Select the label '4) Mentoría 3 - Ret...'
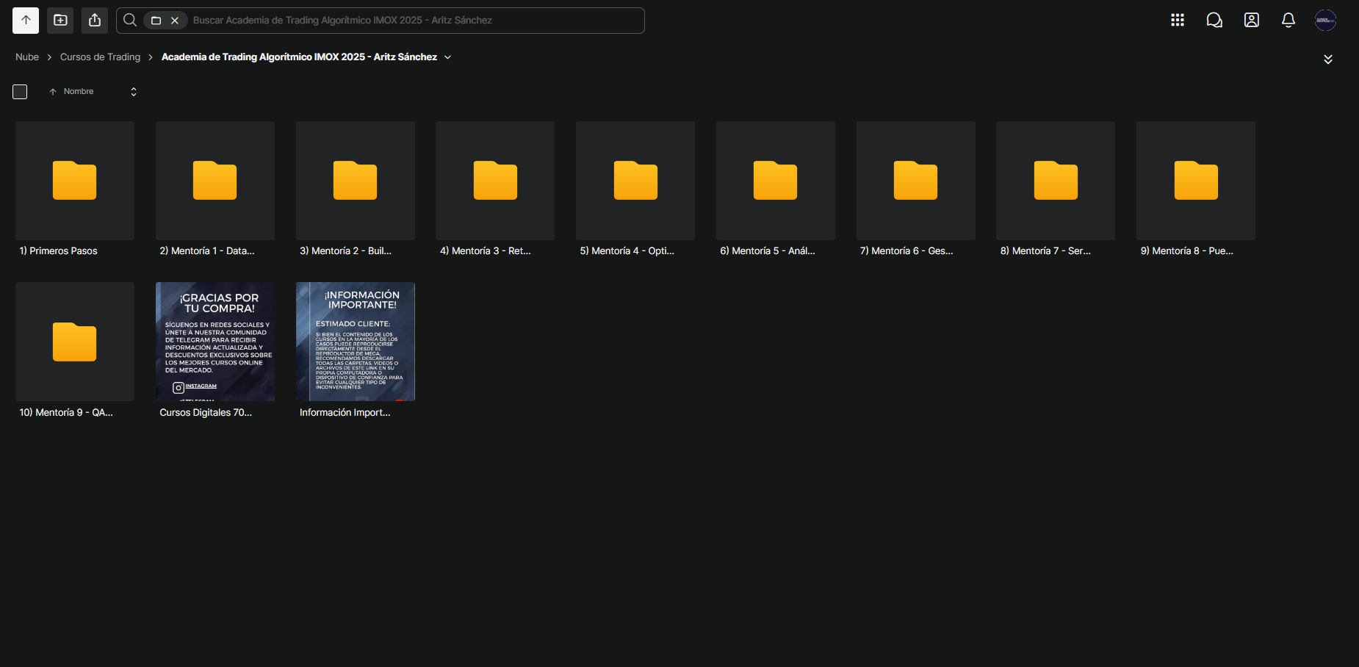 486,251
